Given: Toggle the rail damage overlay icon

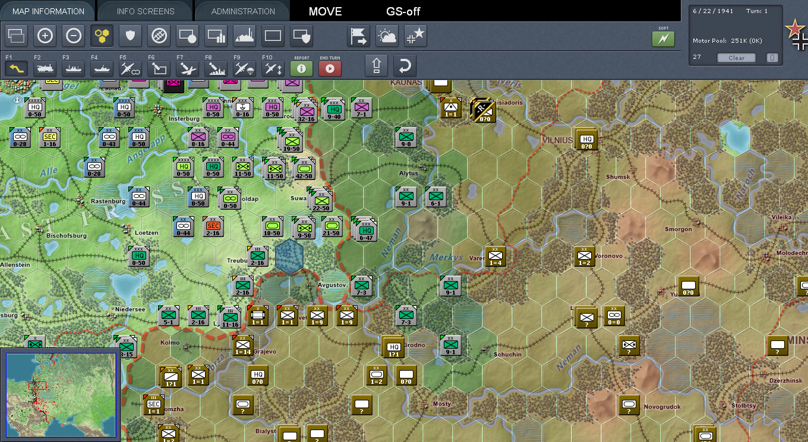Looking at the screenshot, I should [159, 36].
